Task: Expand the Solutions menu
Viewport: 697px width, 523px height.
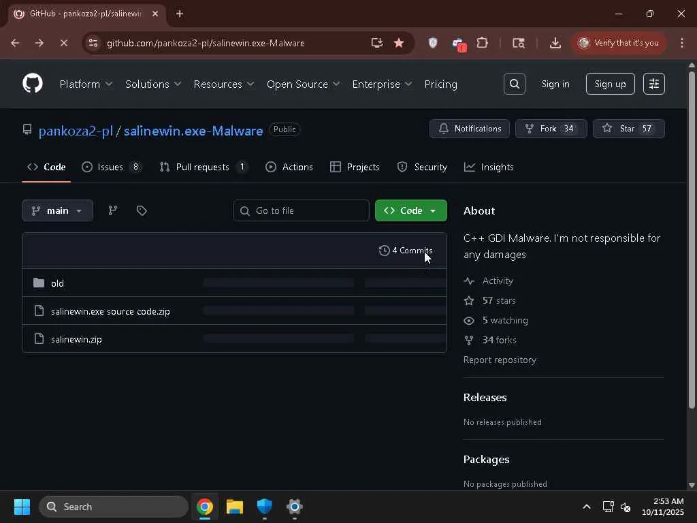Action: point(153,84)
